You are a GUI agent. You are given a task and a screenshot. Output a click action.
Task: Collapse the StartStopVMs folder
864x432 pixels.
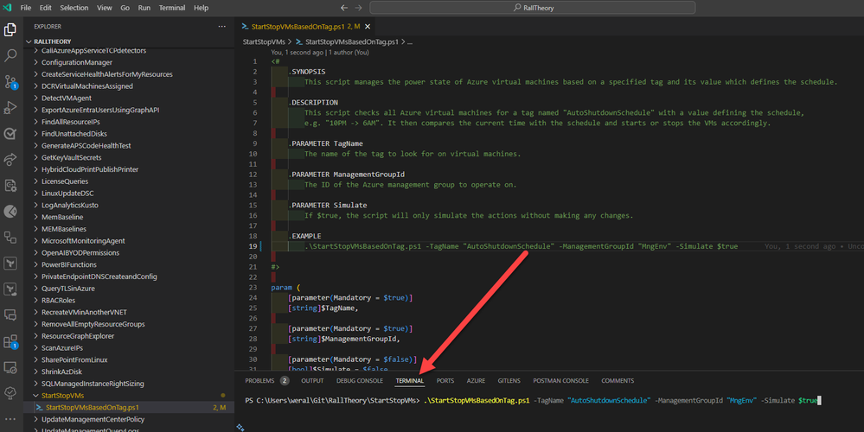click(130, 396)
